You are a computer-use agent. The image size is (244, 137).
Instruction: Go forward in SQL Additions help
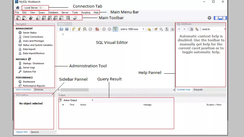[185, 29]
